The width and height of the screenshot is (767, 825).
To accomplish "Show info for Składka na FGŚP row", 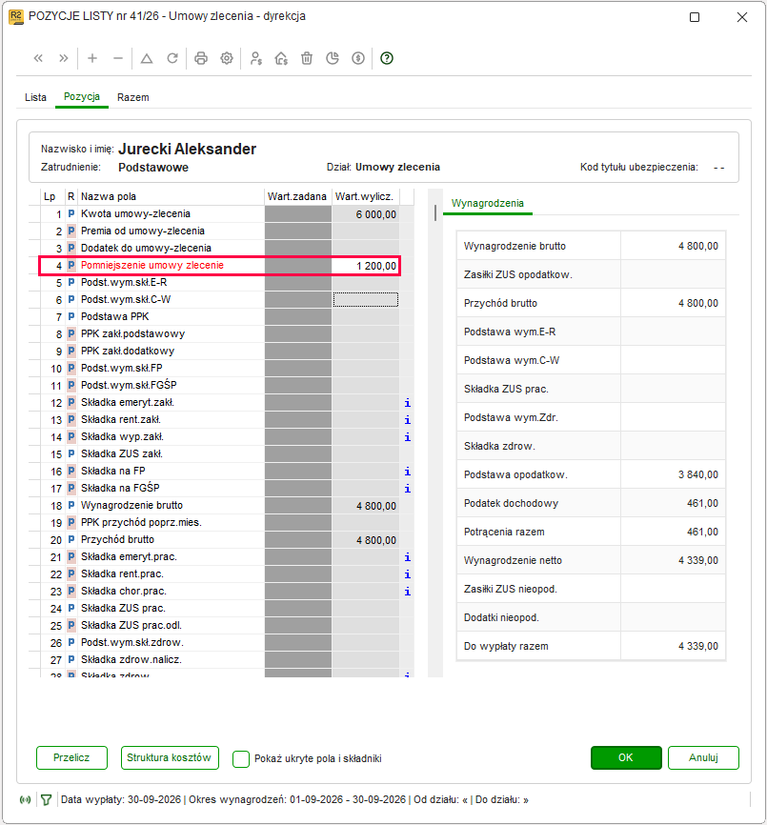I will point(407,489).
